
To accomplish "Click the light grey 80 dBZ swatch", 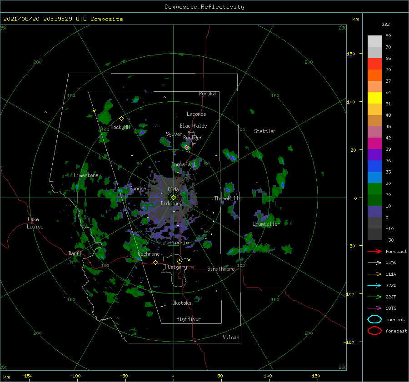I will pyautogui.click(x=374, y=41).
